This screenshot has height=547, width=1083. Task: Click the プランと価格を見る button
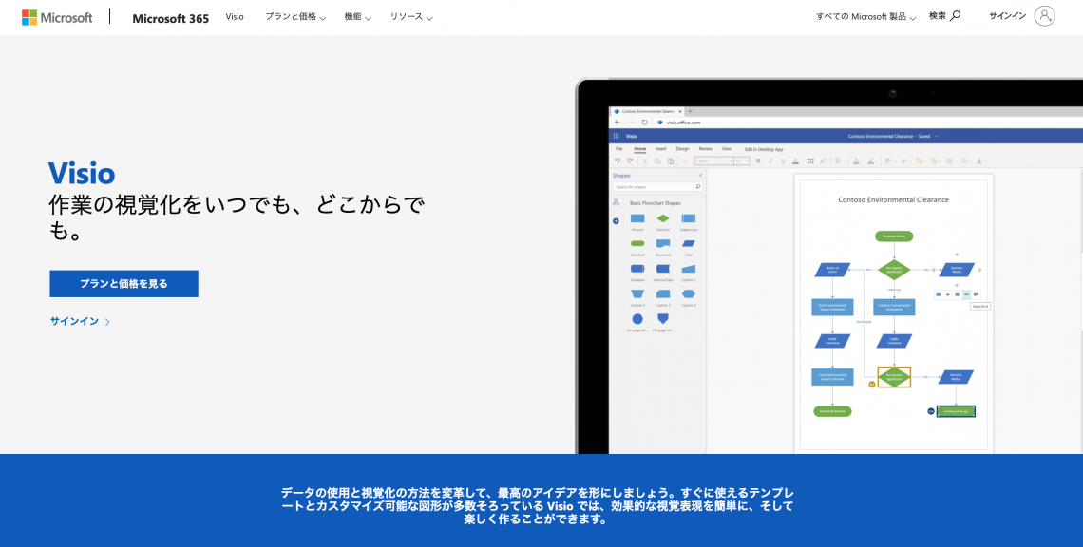point(123,284)
